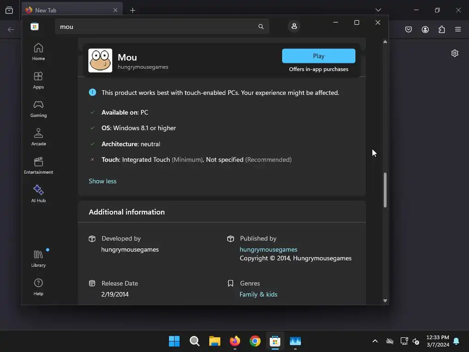Switch to Firefox in taskbar
469x352 pixels.
click(x=235, y=341)
